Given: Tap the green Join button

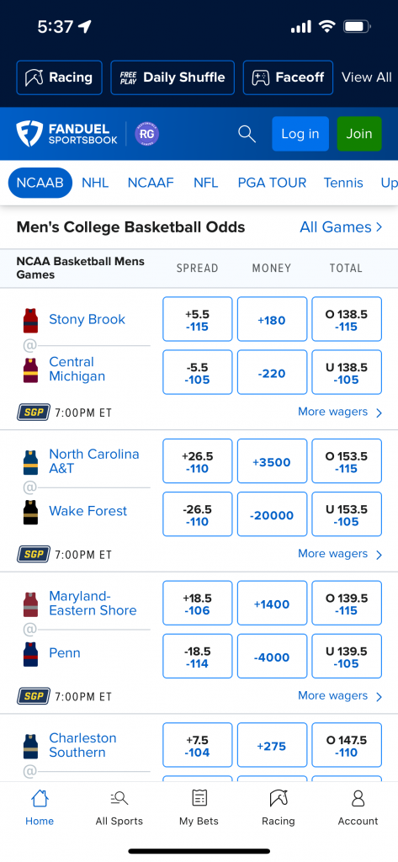Looking at the screenshot, I should 359,134.
